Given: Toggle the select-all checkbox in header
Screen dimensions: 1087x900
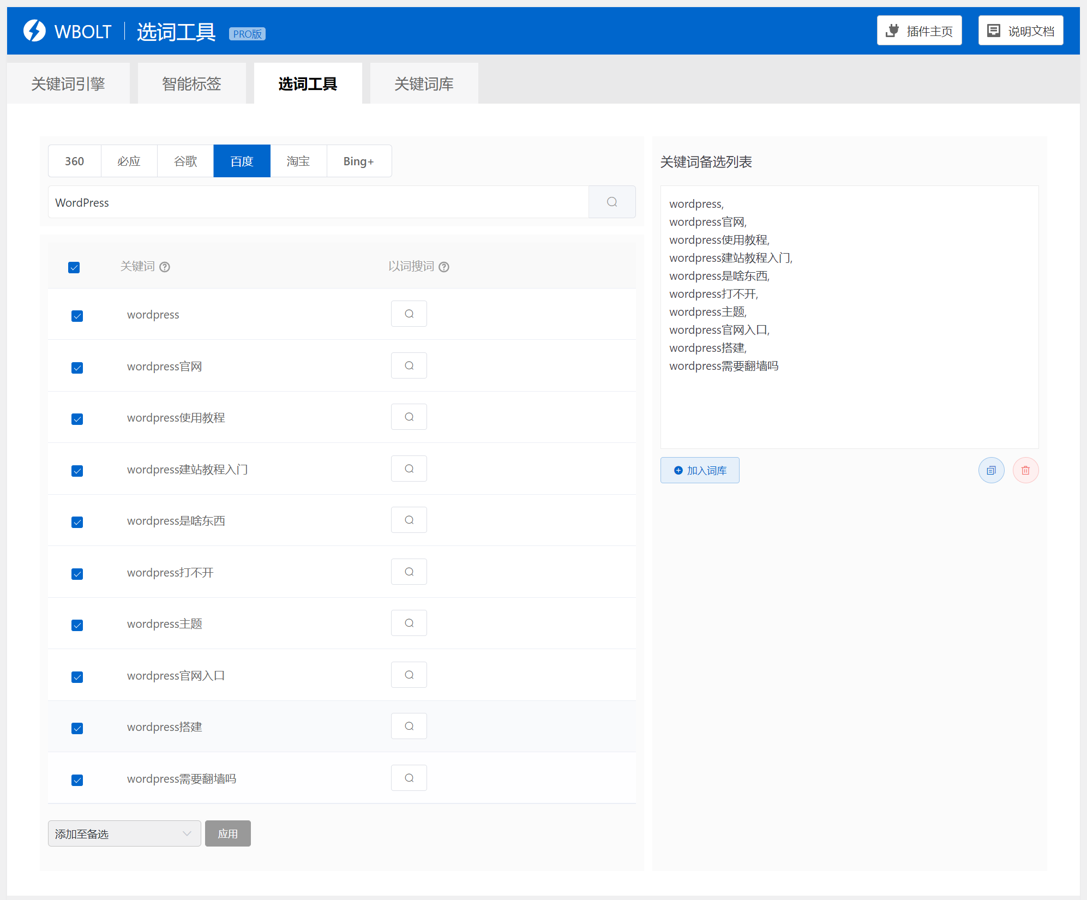Looking at the screenshot, I should pyautogui.click(x=74, y=267).
